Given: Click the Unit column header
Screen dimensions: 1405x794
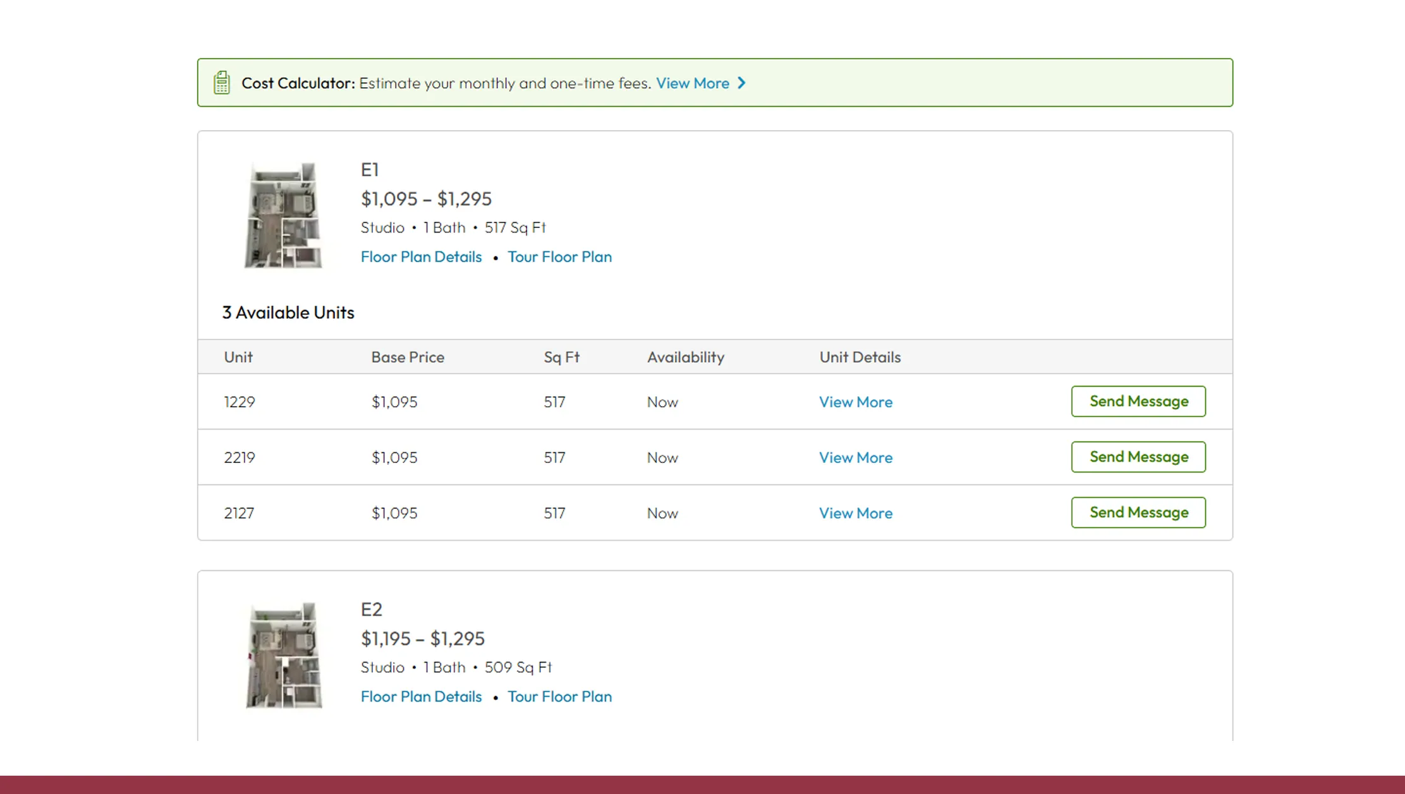Looking at the screenshot, I should coord(238,357).
